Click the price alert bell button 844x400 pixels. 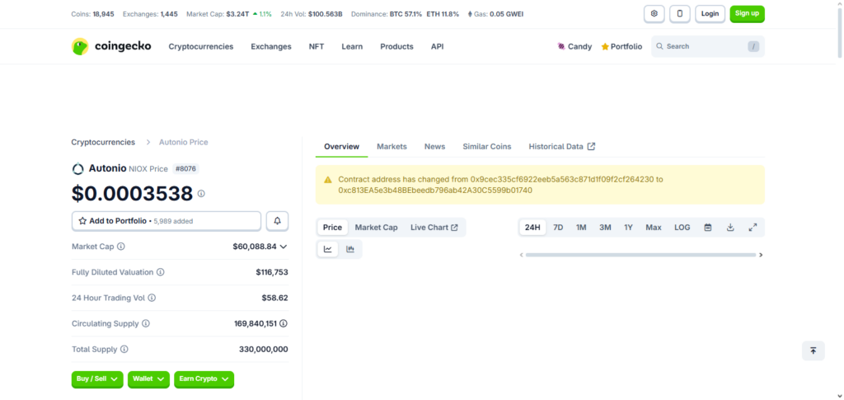[x=277, y=221]
